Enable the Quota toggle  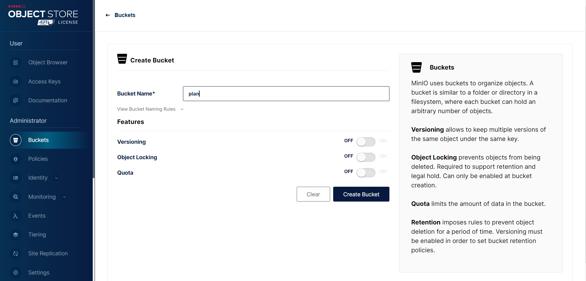366,173
